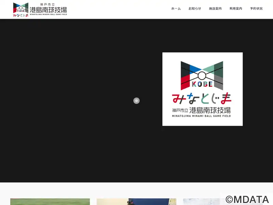Screen dimensions: 273x205
Task: Open the ホーム menu item
Action: (x=176, y=9)
